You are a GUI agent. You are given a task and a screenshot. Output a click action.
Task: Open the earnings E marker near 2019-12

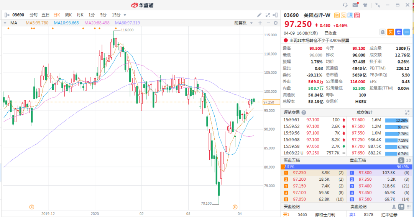(32, 207)
